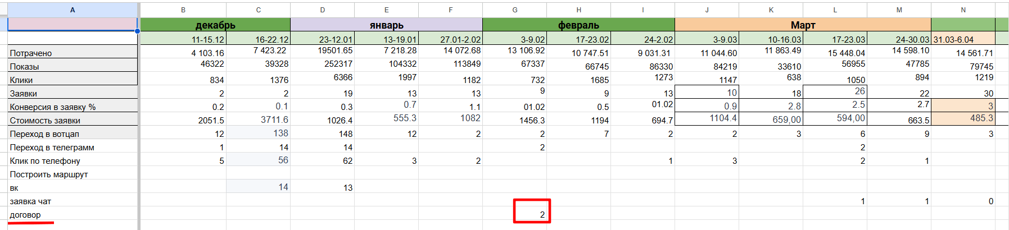Image resolution: width=1009 pixels, height=230 pixels.
Task: Click the Конверсия в заявку % label
Action: click(73, 107)
